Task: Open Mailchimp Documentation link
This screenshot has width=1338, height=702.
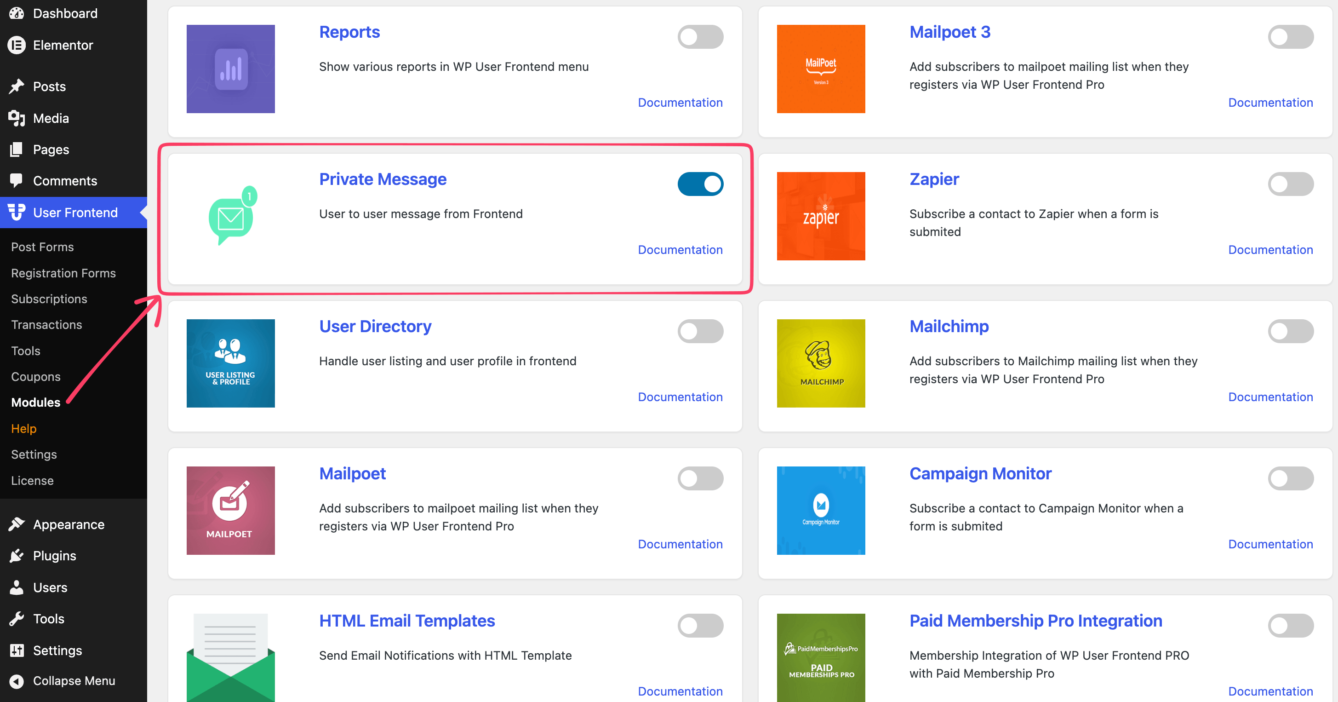Action: [x=1270, y=397]
